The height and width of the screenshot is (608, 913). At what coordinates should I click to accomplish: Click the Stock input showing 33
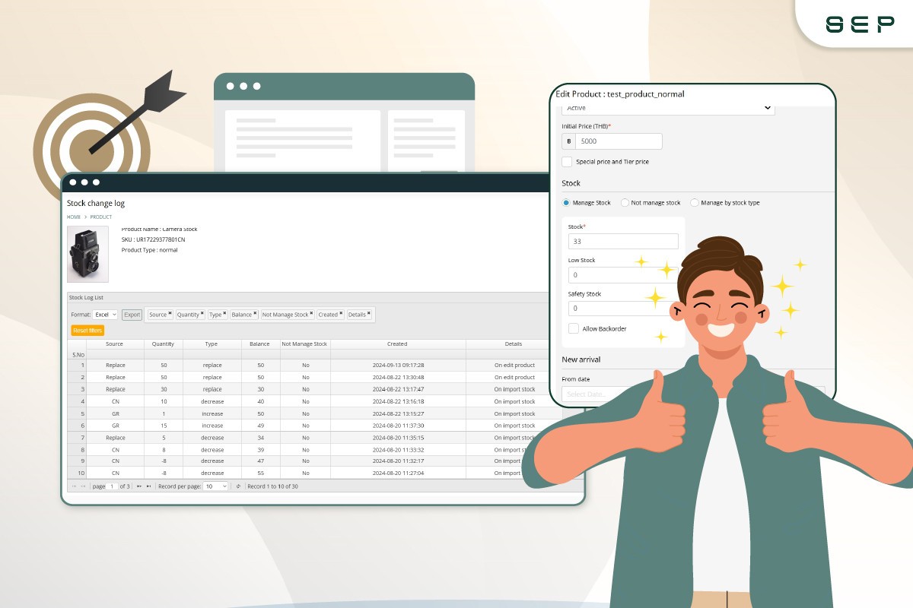(623, 241)
